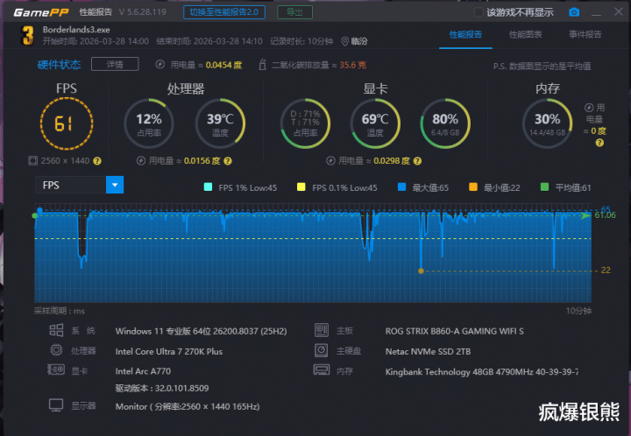Click the help icon beside 2560 x 1440
631x436 pixels.
coord(97,161)
